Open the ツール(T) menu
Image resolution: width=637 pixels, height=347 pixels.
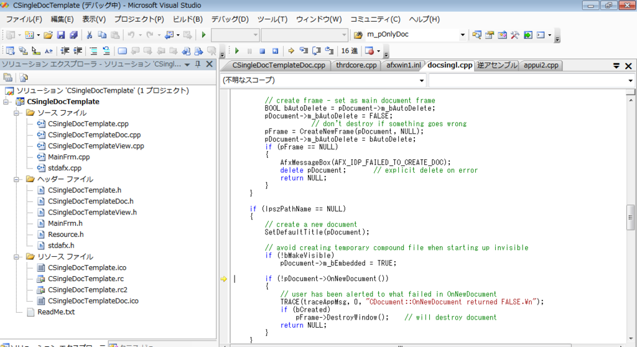pos(272,19)
